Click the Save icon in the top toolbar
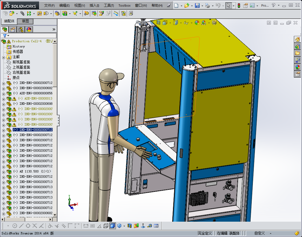Screen dimensions: 302x237 197,5
